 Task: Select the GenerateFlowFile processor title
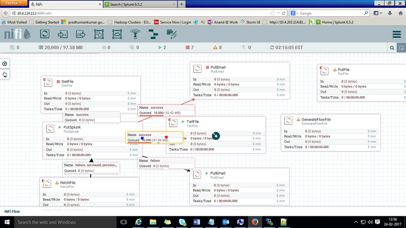pyautogui.click(x=316, y=119)
